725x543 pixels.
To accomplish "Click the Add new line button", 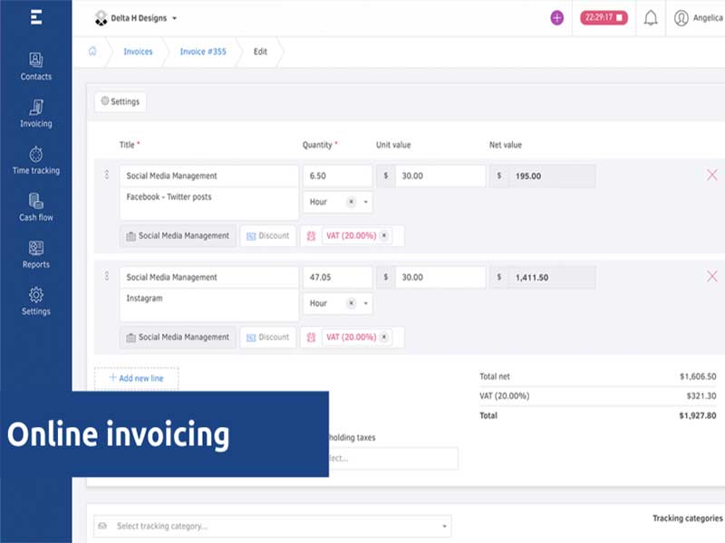I will pos(136,378).
